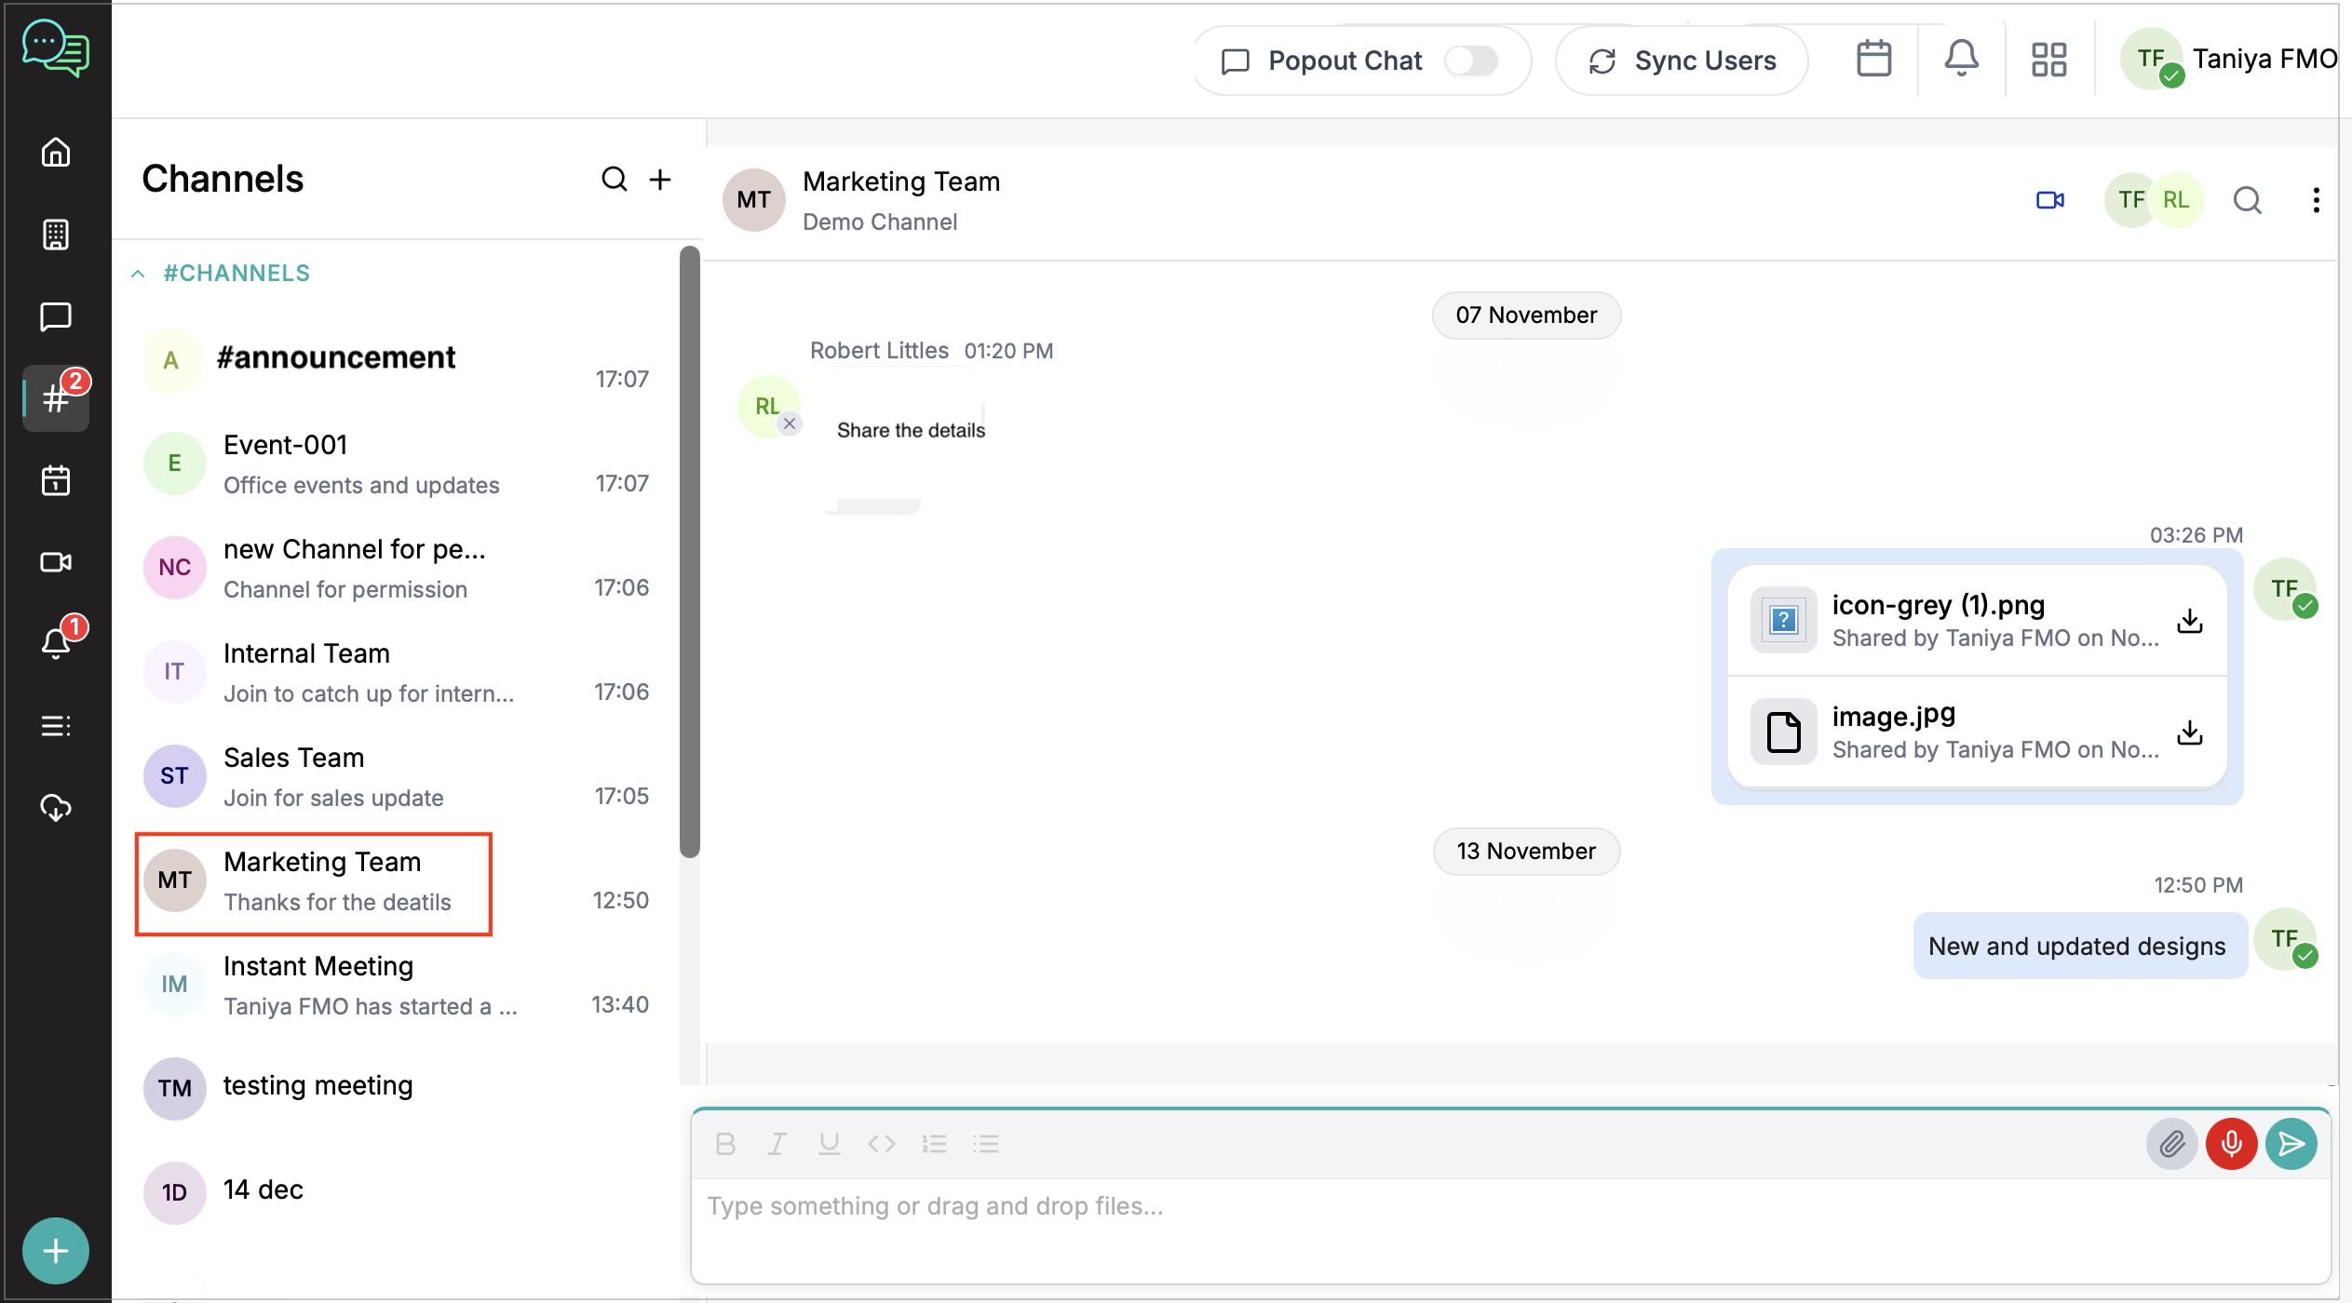Toggle italic formatting in message editor
The image size is (2352, 1303).
point(777,1144)
